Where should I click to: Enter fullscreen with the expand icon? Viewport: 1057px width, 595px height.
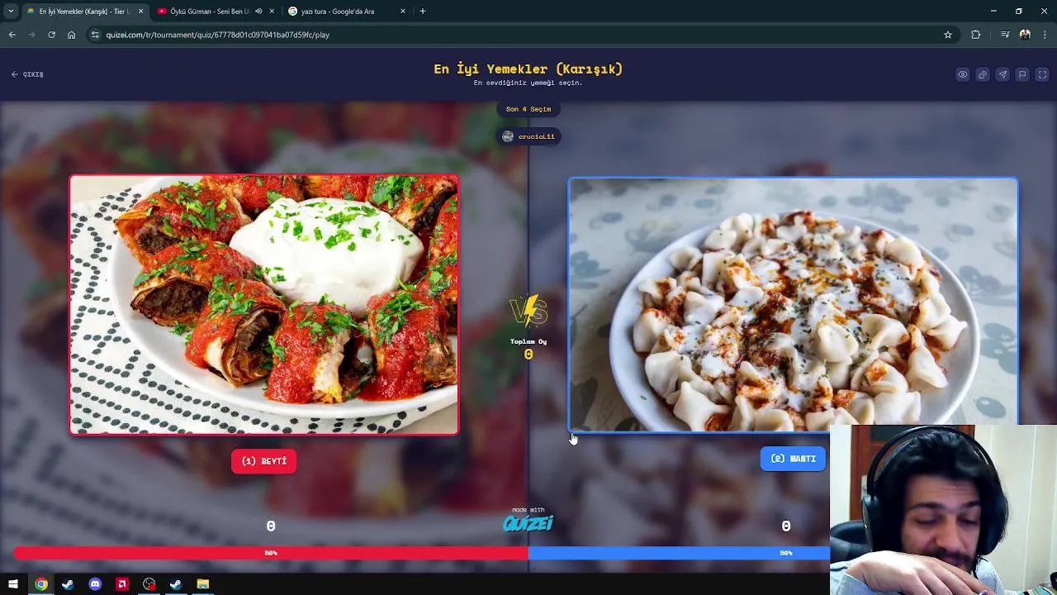click(x=1042, y=74)
